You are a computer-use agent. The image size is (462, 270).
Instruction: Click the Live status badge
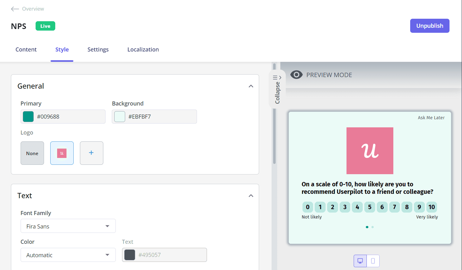[45, 26]
